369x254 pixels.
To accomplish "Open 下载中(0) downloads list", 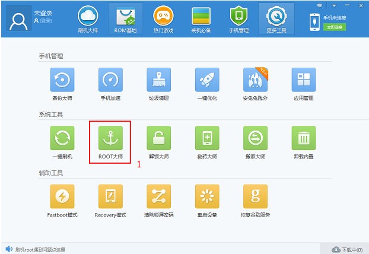I will (348, 249).
